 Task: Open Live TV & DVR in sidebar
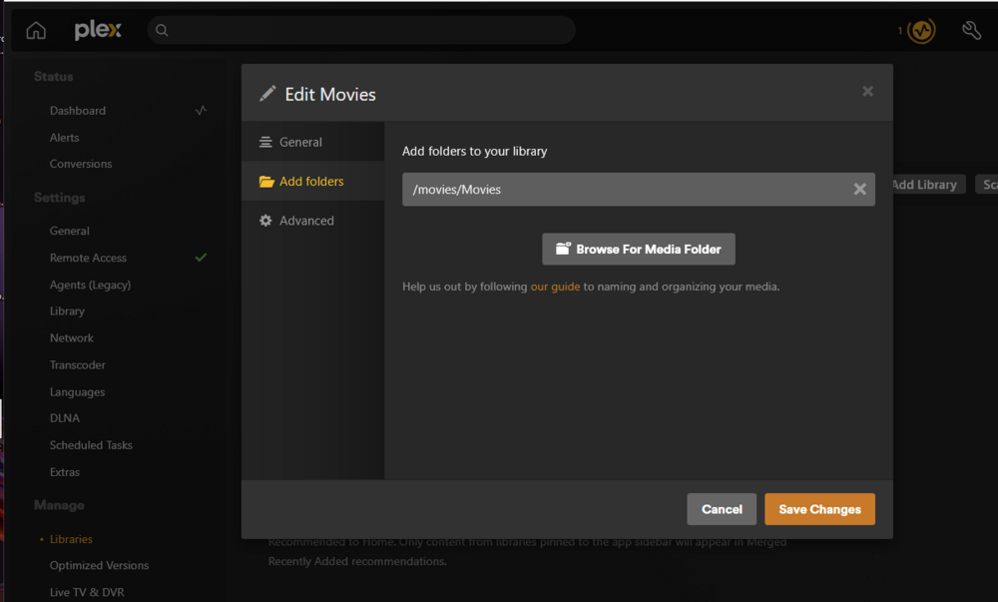point(87,592)
